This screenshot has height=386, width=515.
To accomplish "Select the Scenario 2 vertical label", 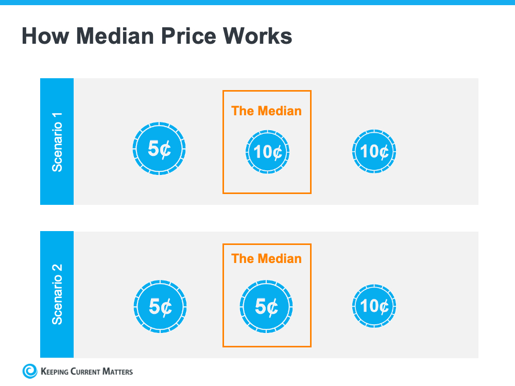I will point(57,294).
